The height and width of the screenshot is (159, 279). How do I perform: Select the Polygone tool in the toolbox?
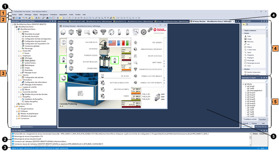click(x=249, y=55)
